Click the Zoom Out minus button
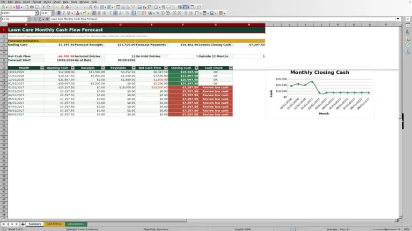The image size is (412, 231). click(374, 229)
